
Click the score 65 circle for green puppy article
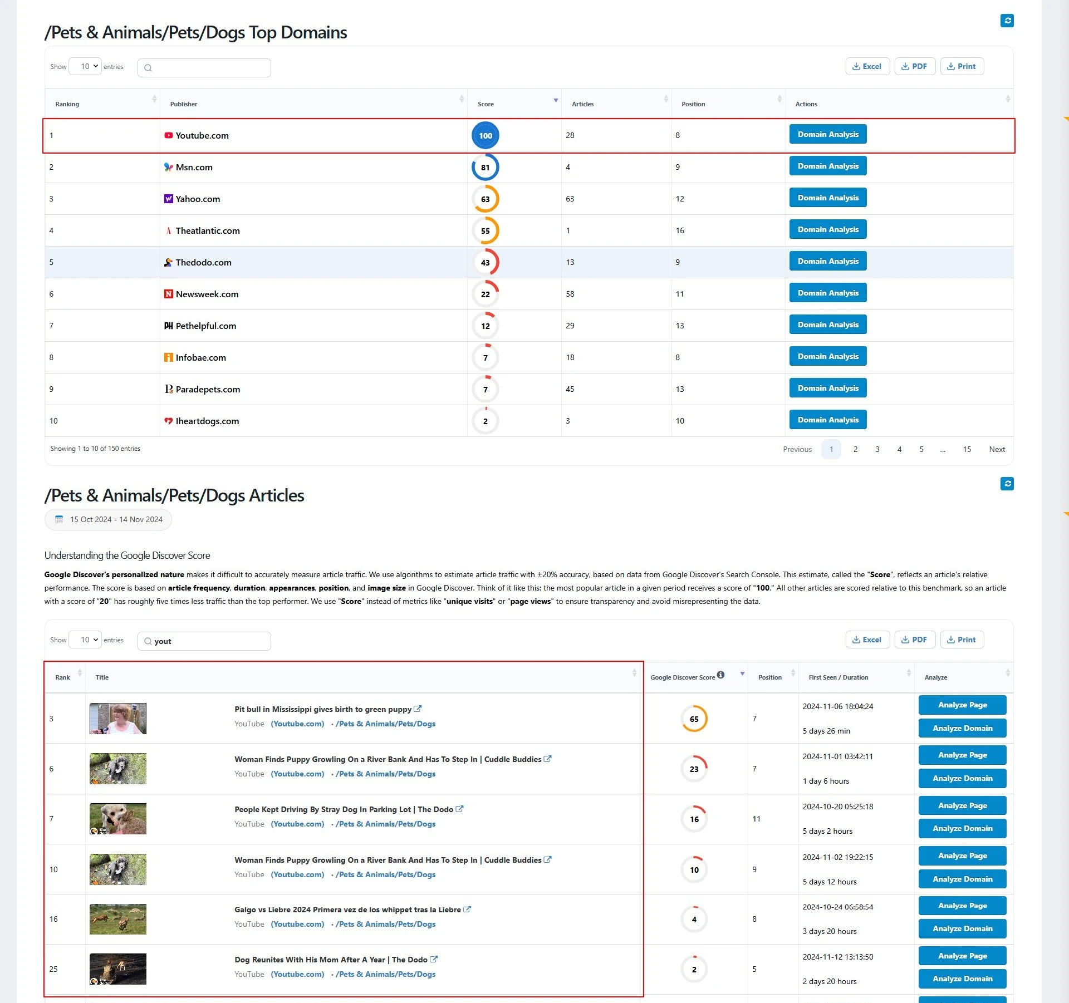(694, 719)
